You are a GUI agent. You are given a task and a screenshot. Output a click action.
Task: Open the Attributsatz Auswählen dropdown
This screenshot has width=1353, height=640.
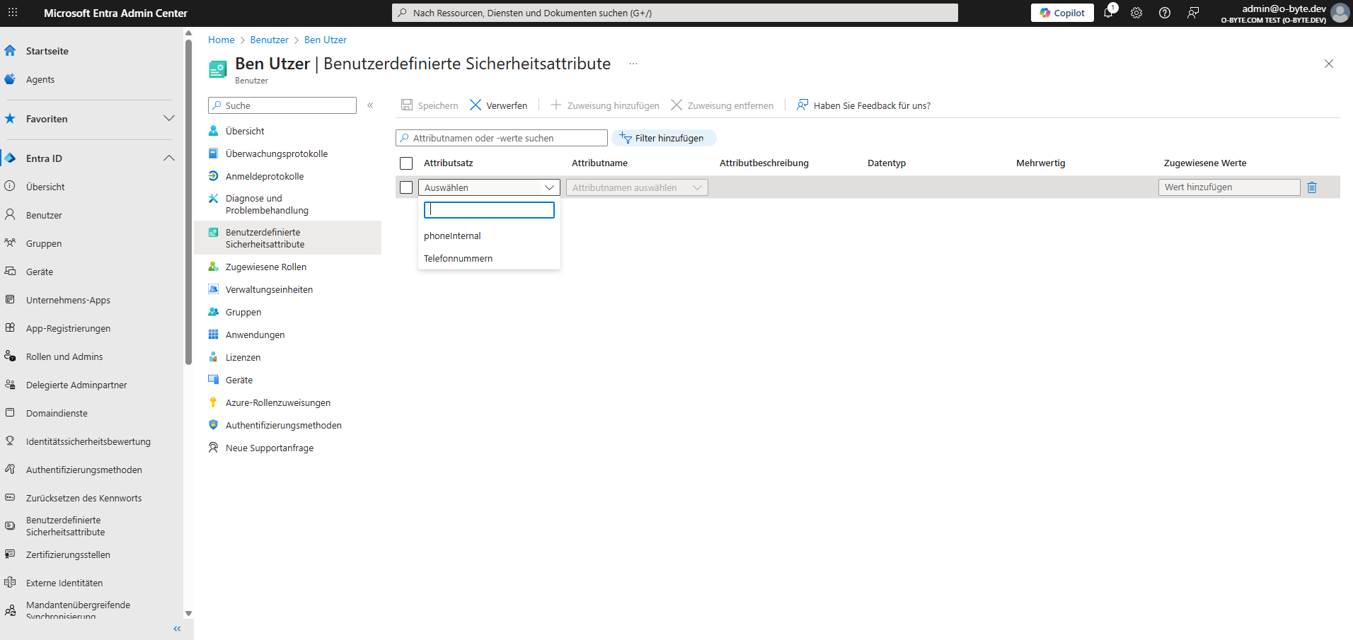point(489,187)
